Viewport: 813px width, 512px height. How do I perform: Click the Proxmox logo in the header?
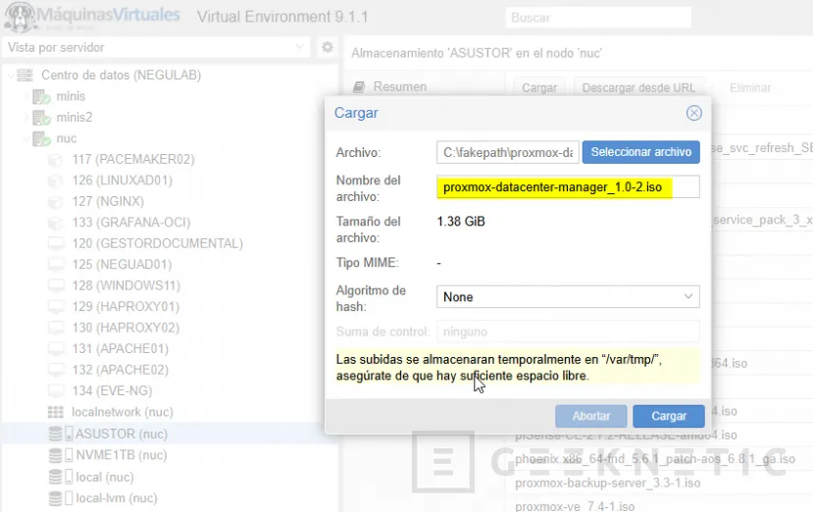(x=92, y=17)
